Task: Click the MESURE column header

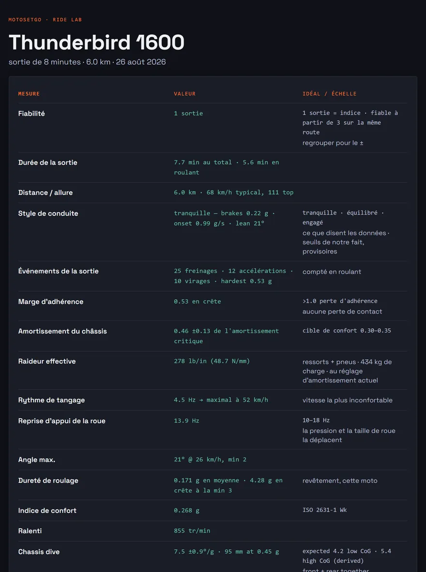Action: (29, 94)
